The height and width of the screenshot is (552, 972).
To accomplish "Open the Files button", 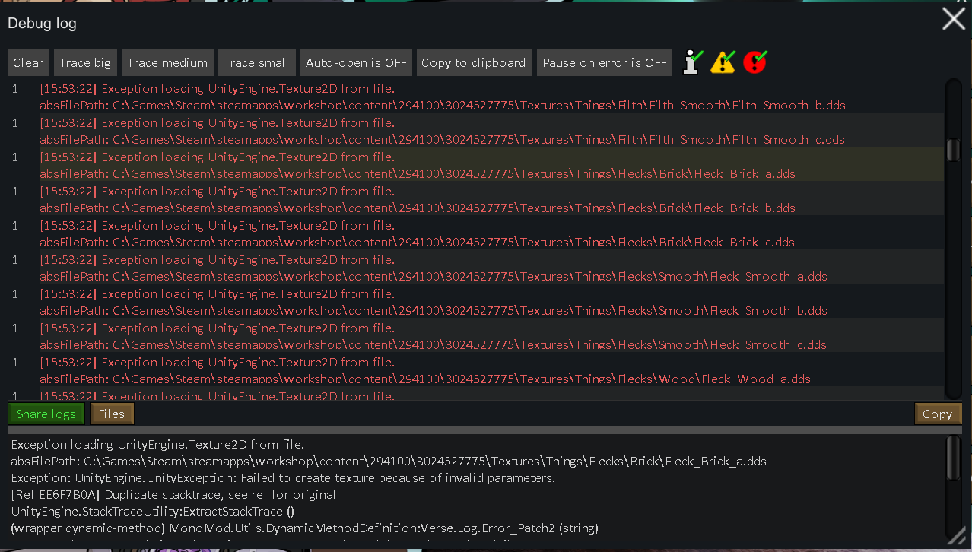I will coord(112,414).
